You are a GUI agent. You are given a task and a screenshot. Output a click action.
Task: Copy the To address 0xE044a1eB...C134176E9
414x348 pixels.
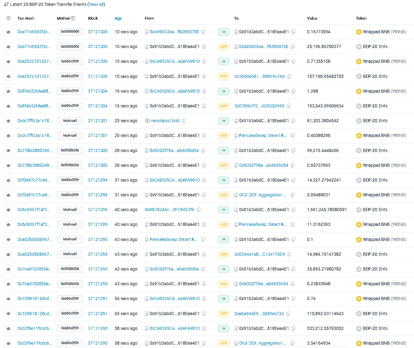tap(289, 254)
